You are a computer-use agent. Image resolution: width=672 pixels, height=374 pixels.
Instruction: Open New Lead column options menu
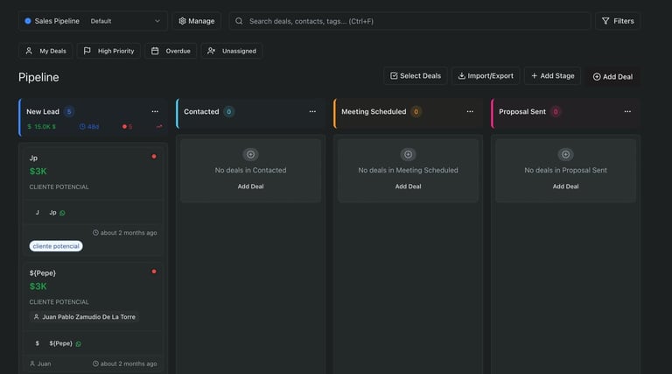coord(155,111)
